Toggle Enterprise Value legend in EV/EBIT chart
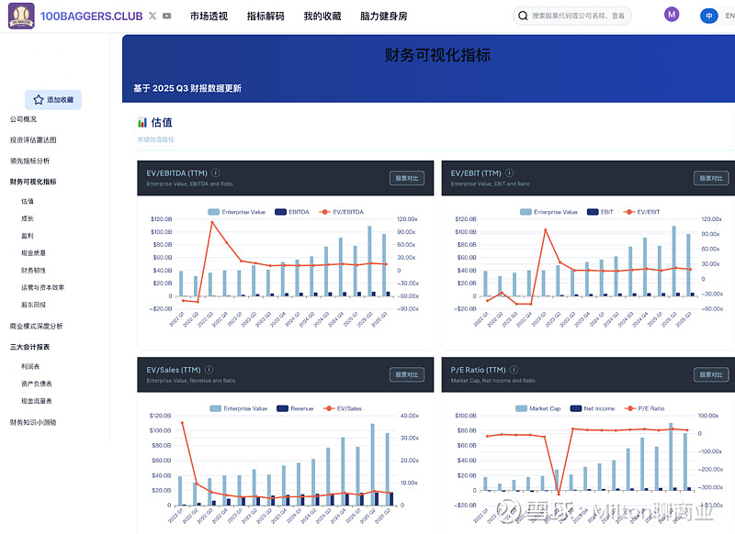 coord(548,212)
